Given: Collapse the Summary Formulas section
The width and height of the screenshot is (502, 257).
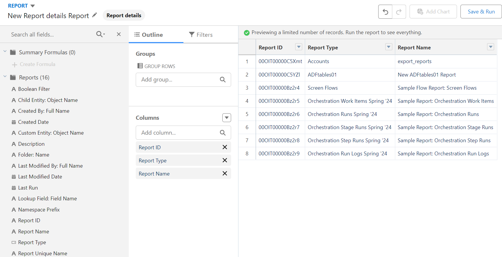Looking at the screenshot, I should click(x=5, y=51).
